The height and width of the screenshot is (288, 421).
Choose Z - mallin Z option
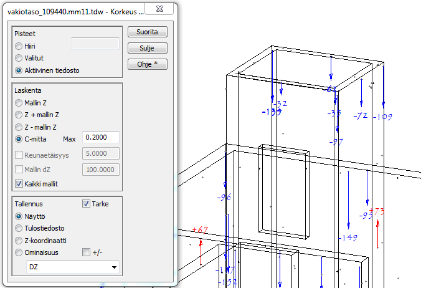[x=19, y=127]
